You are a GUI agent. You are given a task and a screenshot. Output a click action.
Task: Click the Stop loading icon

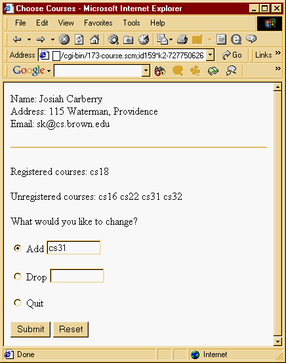(64, 39)
